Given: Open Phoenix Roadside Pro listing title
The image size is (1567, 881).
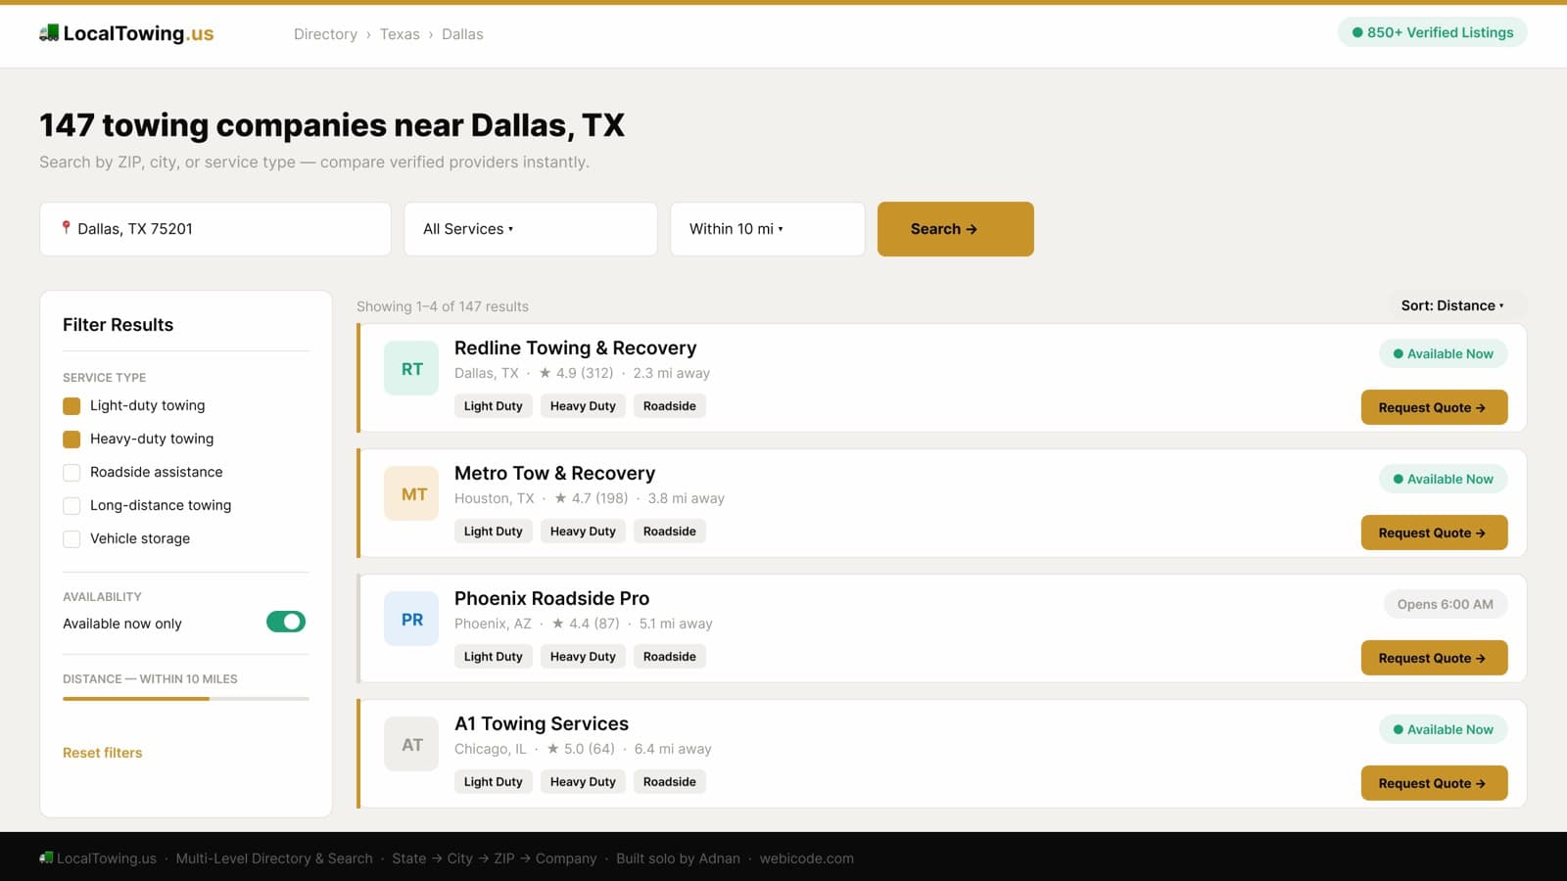Looking at the screenshot, I should pyautogui.click(x=551, y=598).
